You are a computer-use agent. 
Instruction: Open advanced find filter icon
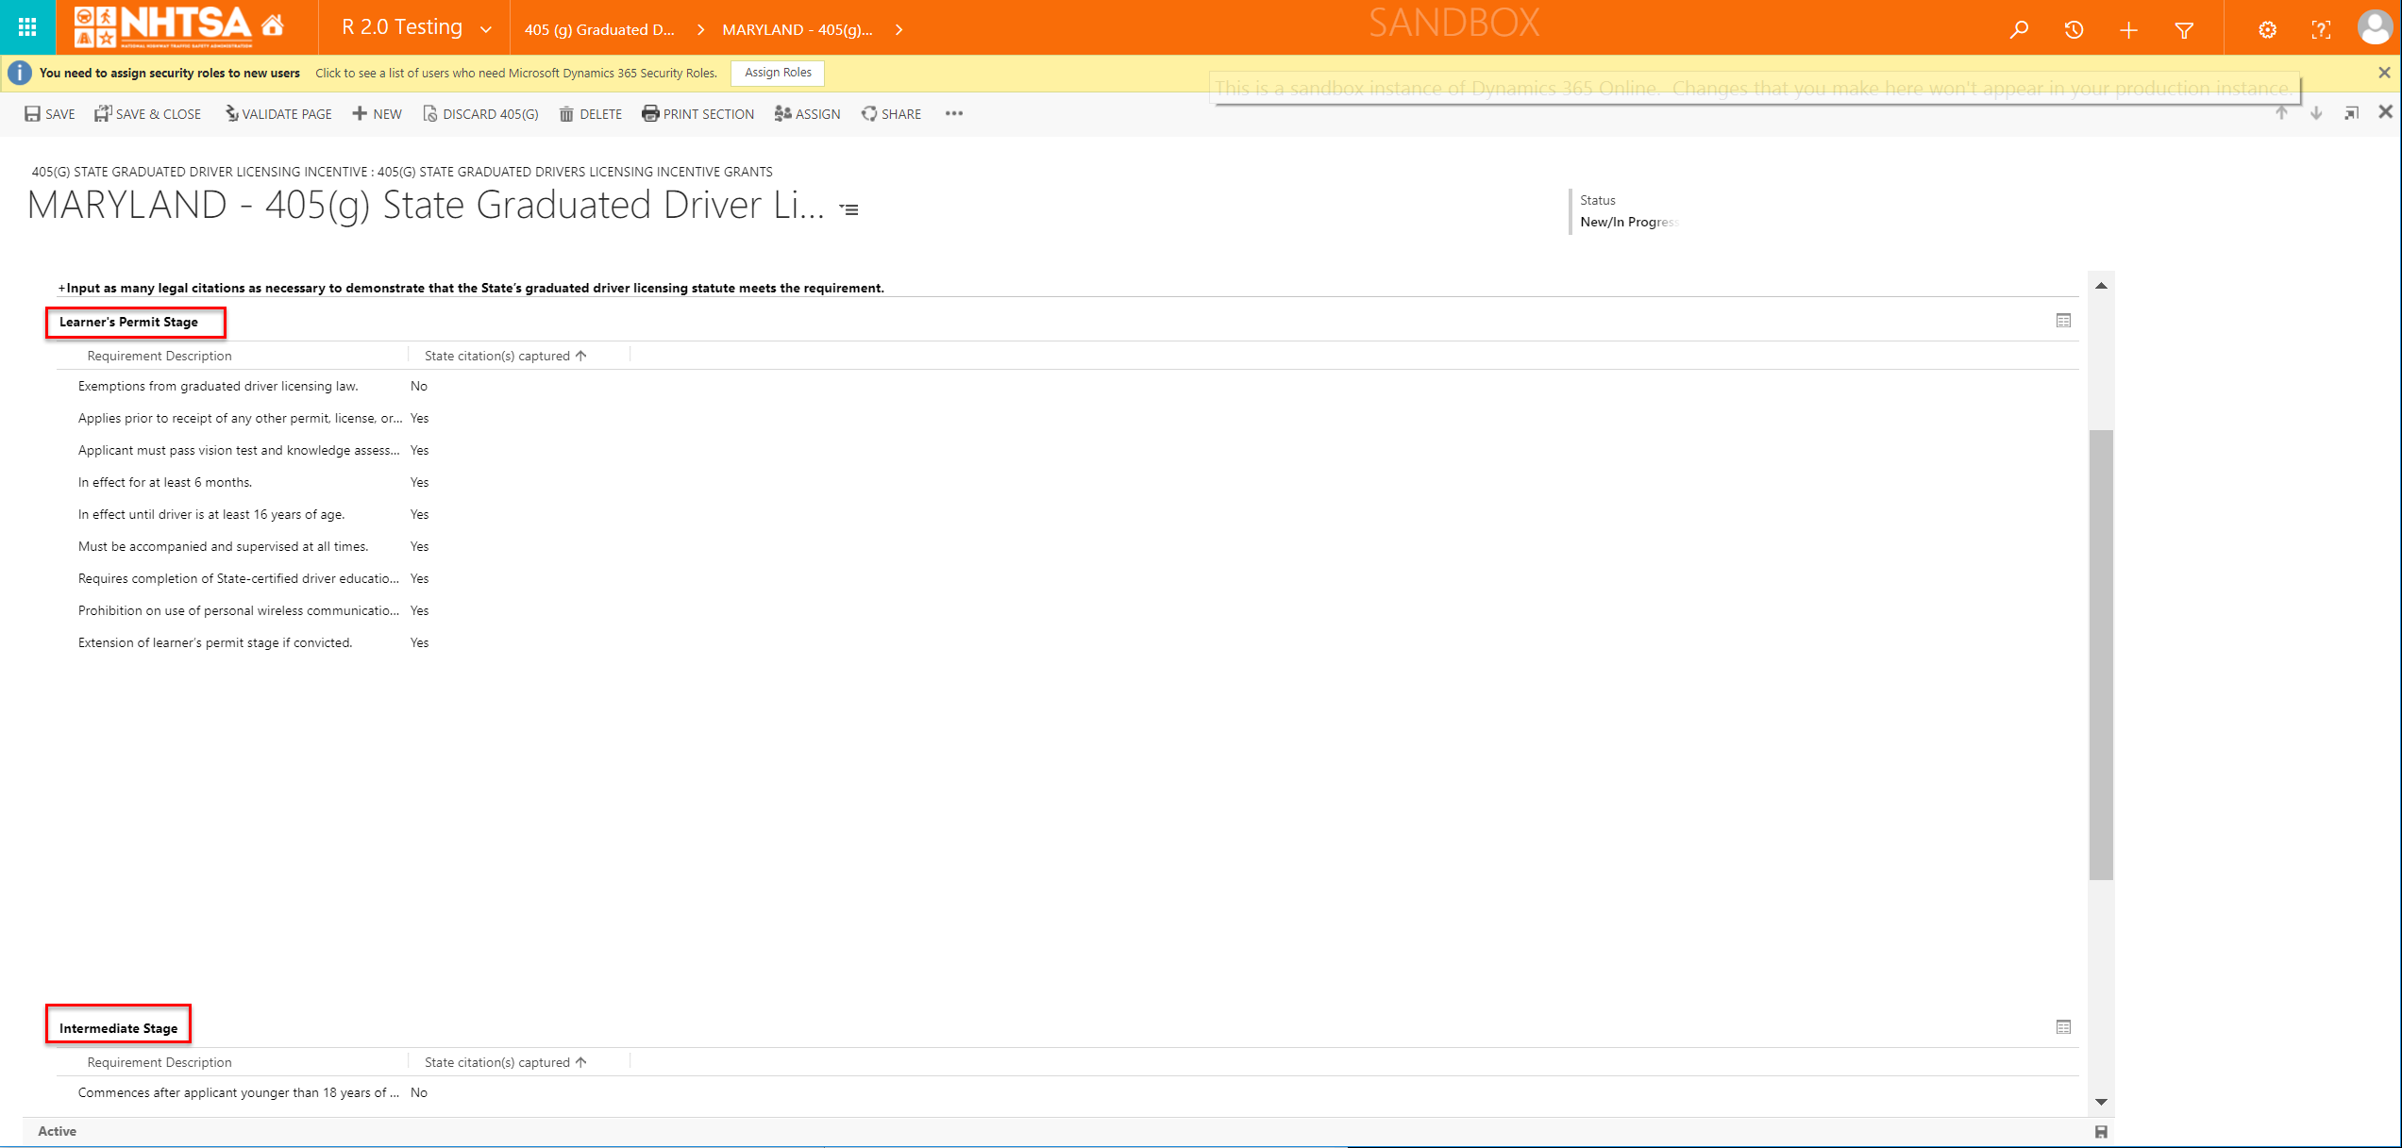pos(2184,29)
